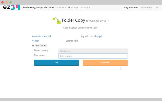Click the 'More apps :' header label
Viewport: 162px width, 101px height.
[x=74, y=8]
